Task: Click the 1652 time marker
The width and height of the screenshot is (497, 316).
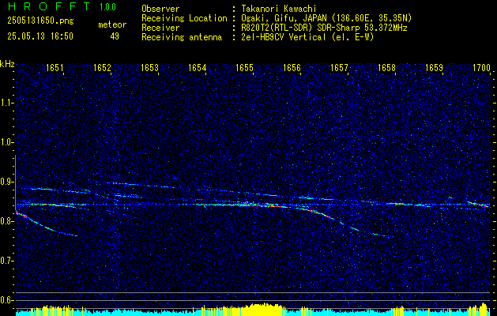Action: 102,67
